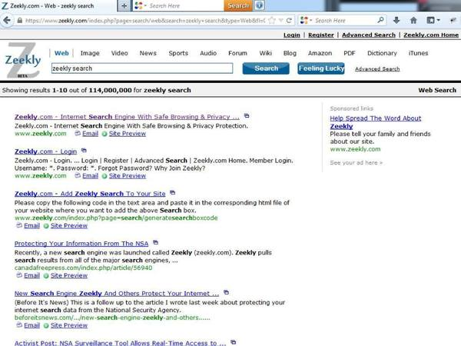Open the iTunes search tab
Image resolution: width=461 pixels, height=346 pixels.
tap(418, 53)
